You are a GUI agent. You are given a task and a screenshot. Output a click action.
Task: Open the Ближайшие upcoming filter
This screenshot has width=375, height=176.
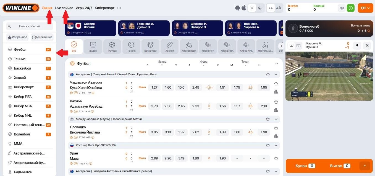pos(42,37)
